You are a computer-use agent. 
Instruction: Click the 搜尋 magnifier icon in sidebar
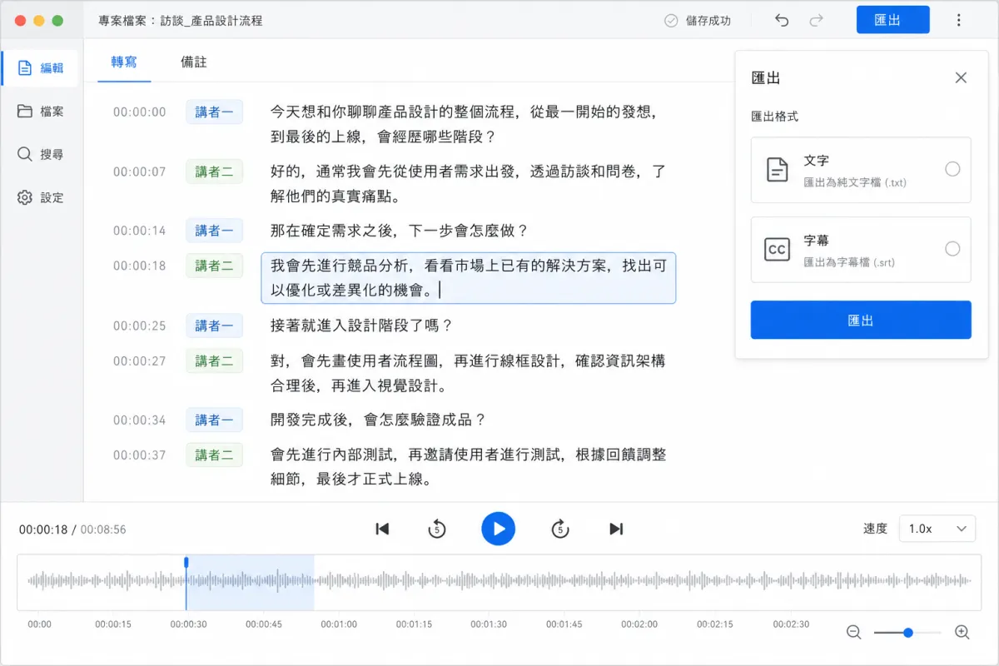coord(25,154)
